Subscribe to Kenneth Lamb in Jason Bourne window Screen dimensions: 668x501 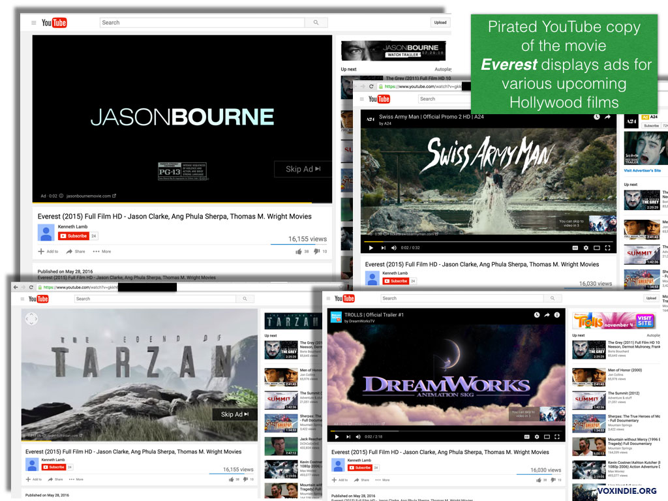tap(73, 236)
